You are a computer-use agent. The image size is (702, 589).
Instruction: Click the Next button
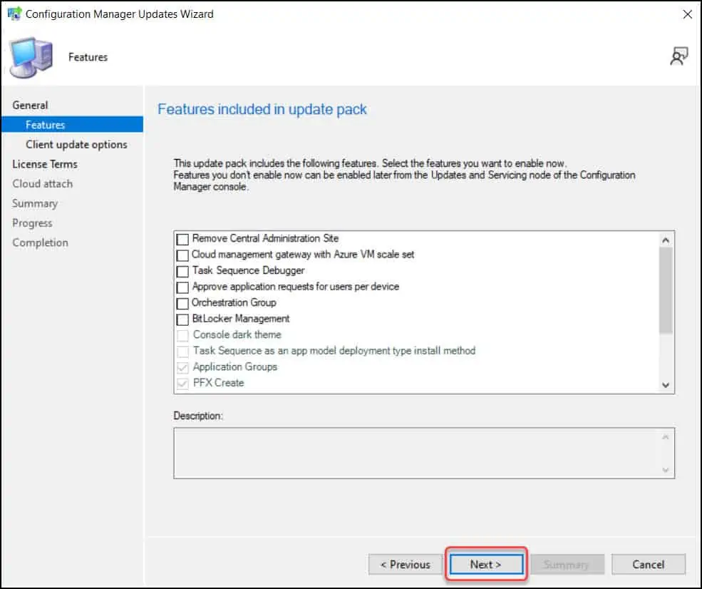tap(486, 564)
